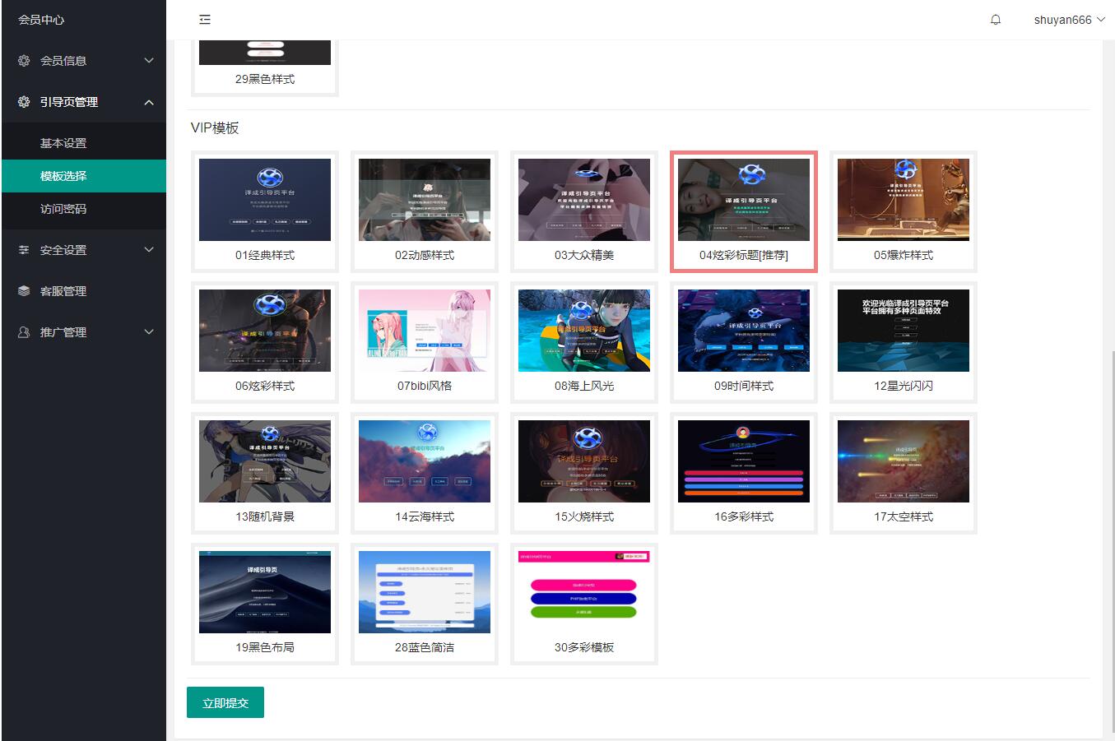The width and height of the screenshot is (1115, 741).
Task: Click the 会员信息 gear icon
Action: [24, 61]
